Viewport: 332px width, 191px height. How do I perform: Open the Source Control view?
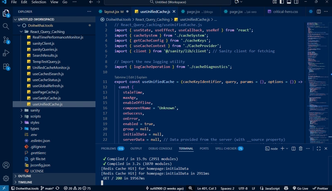[x=6, y=40]
